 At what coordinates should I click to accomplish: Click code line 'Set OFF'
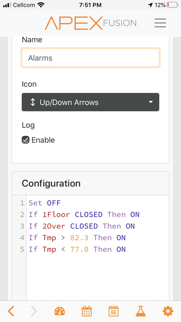45,203
